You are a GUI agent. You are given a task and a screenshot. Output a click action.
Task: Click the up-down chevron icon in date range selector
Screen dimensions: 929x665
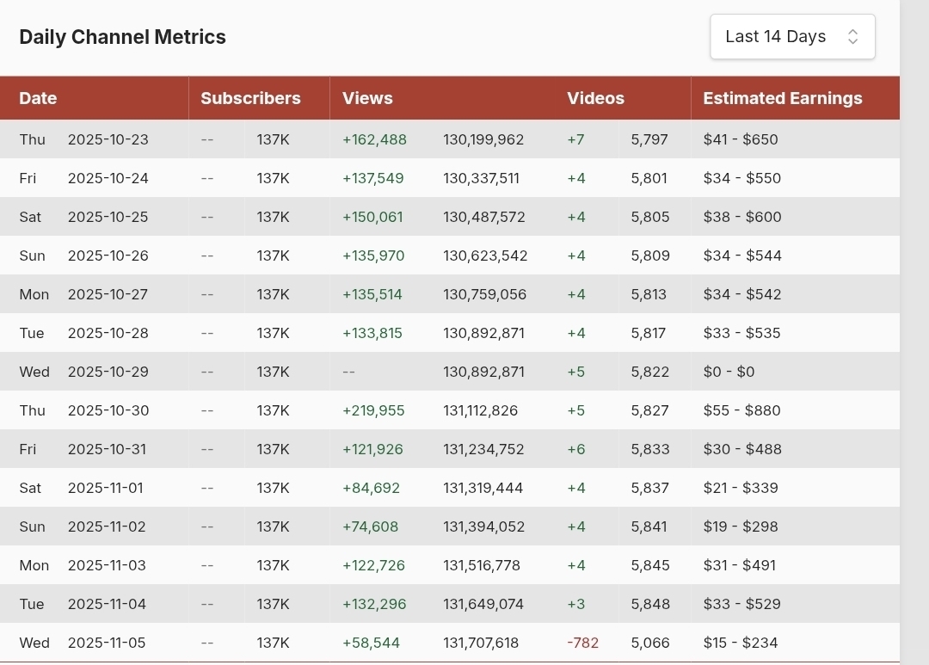[x=852, y=37]
